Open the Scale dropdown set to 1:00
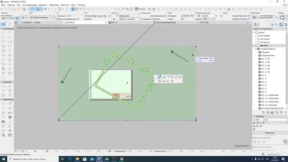Image resolution: width=288 pixels, height=162 pixels. point(209,19)
